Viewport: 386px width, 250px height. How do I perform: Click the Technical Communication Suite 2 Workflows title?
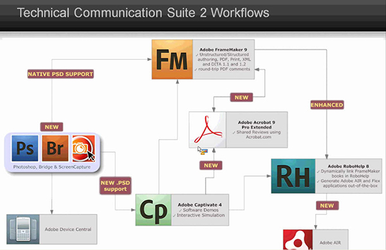pyautogui.click(x=143, y=13)
